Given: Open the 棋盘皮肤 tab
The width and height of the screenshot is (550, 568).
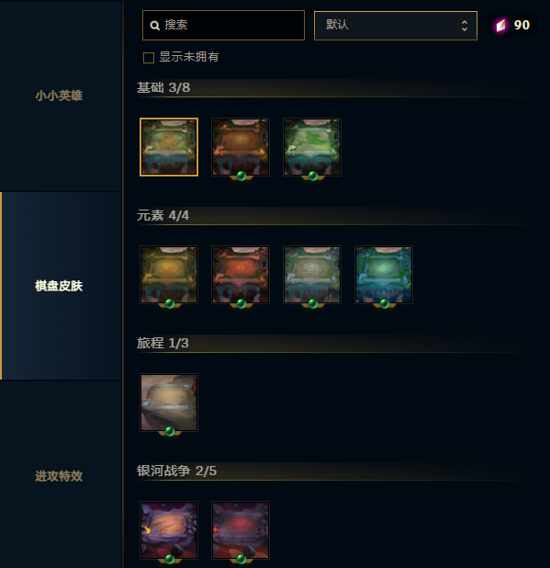Looking at the screenshot, I should point(59,286).
